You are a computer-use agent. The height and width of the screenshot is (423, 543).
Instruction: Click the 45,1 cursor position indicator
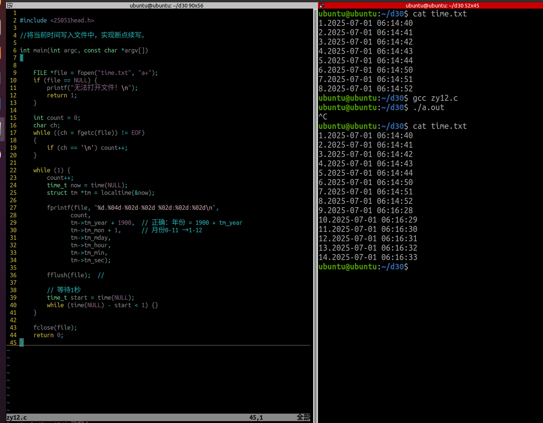click(x=256, y=417)
